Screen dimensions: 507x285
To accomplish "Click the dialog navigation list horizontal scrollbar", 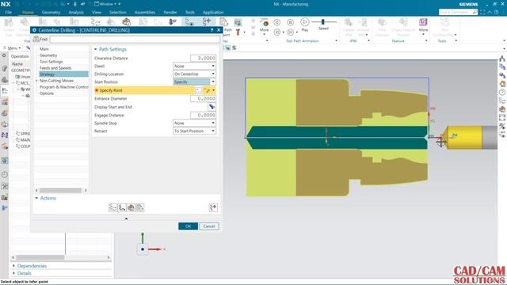I will point(61,191).
